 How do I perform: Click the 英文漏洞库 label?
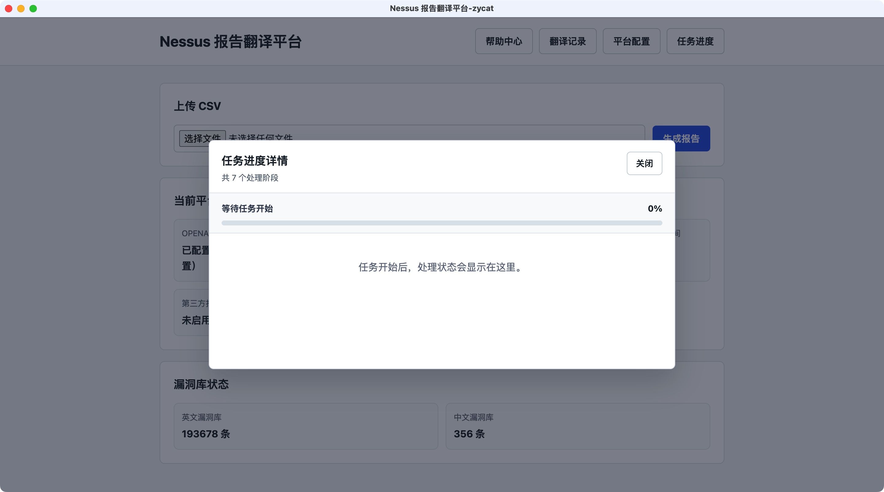tap(201, 417)
